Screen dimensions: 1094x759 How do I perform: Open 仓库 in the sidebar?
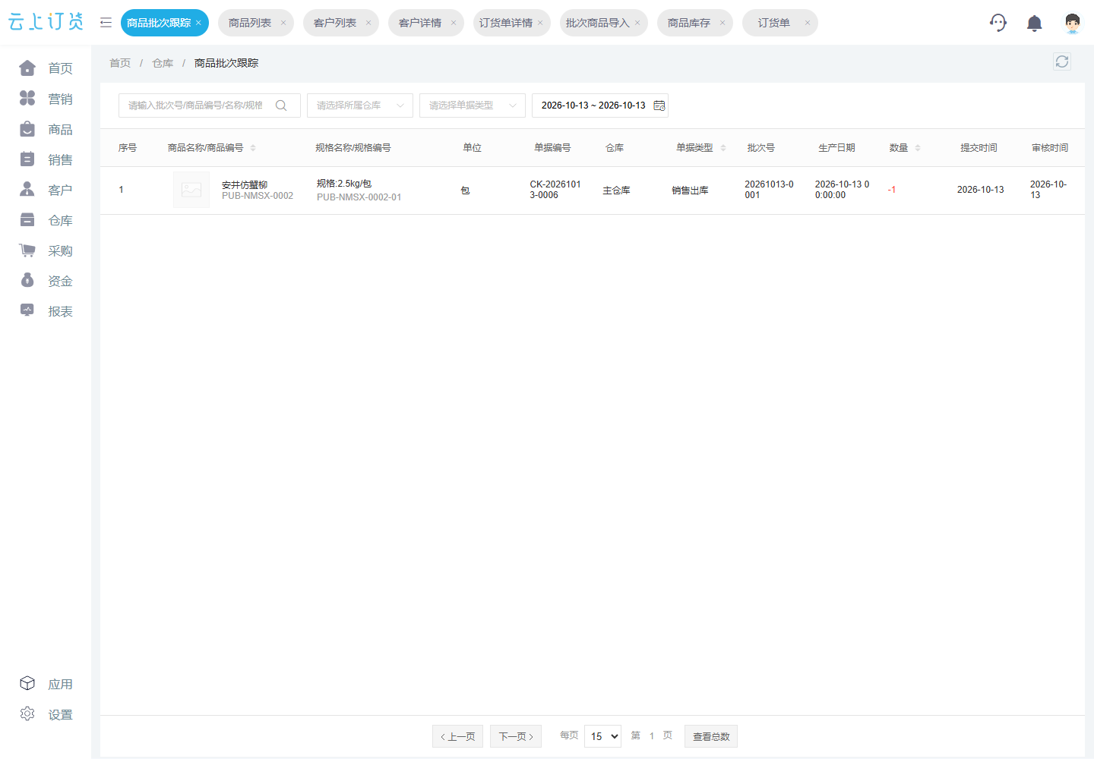tap(46, 220)
